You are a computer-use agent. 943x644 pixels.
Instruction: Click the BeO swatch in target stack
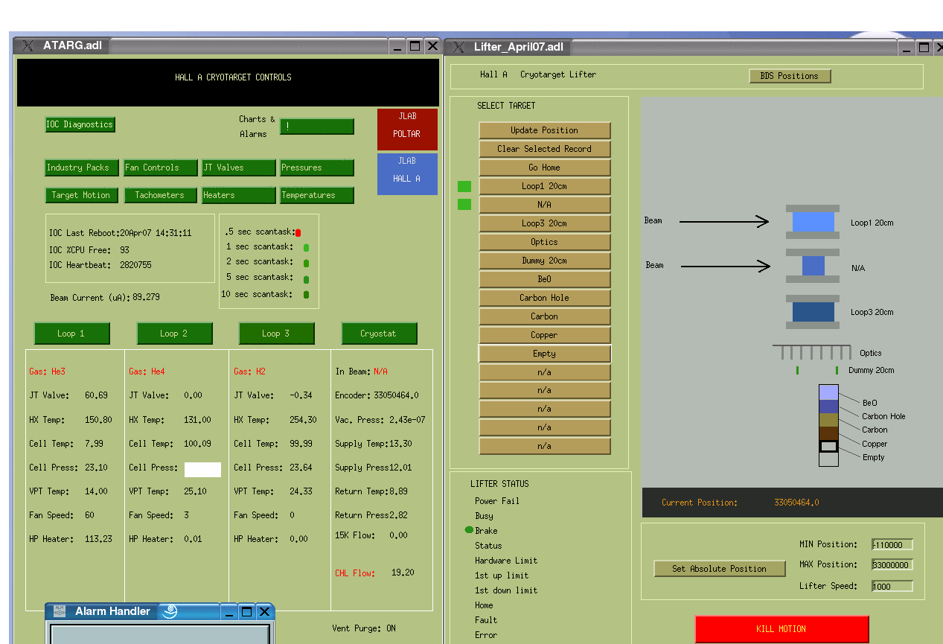pos(828,392)
